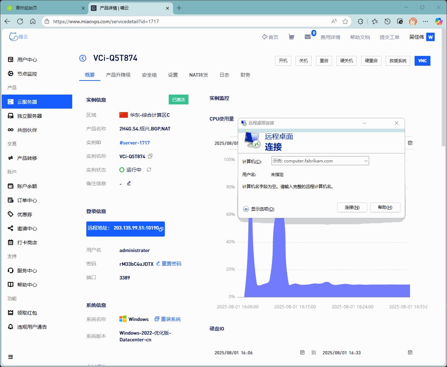The height and width of the screenshot is (367, 447).
Task: Collapse the sidebar with bottom menu icon
Action: click(11, 357)
